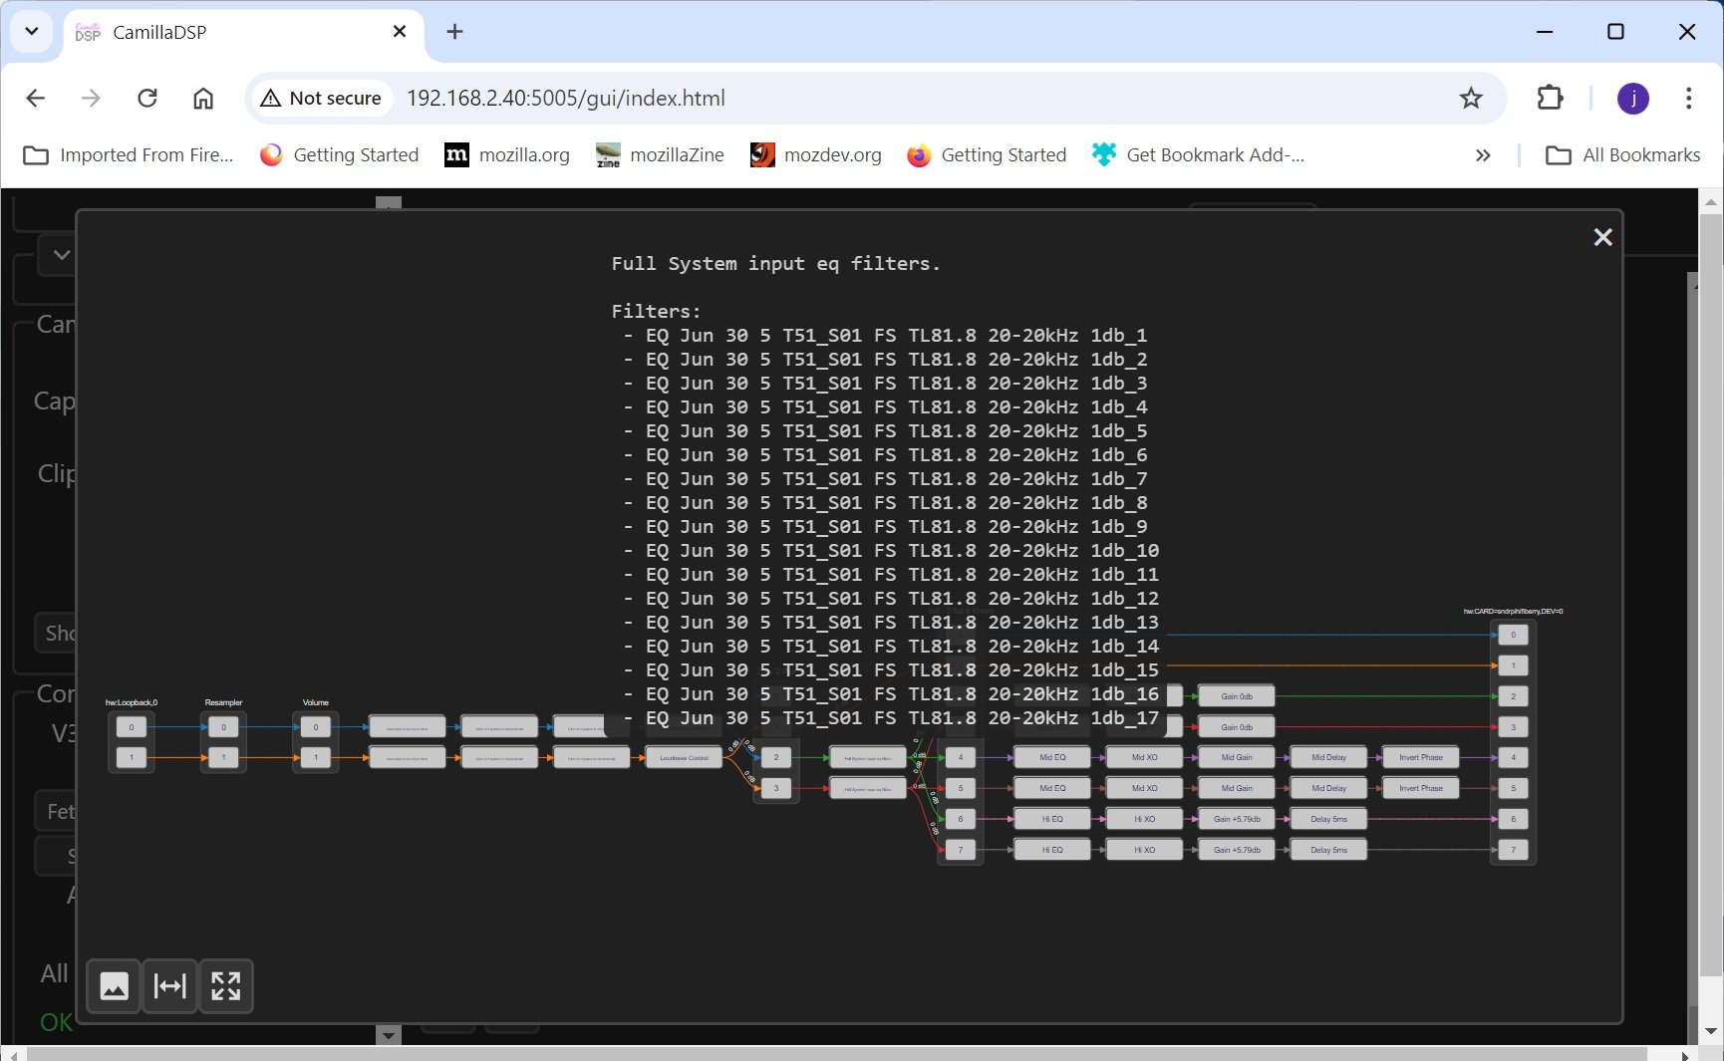This screenshot has width=1724, height=1061.
Task: Go back to the previous browser page
Action: [x=35, y=98]
